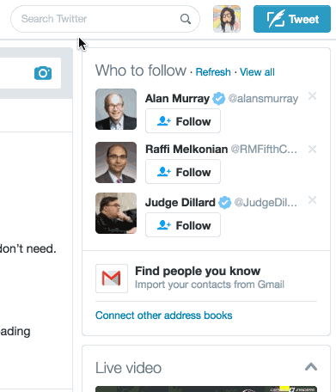
Task: Dismiss Raffi Melkonian suggestion
Action: click(x=312, y=149)
